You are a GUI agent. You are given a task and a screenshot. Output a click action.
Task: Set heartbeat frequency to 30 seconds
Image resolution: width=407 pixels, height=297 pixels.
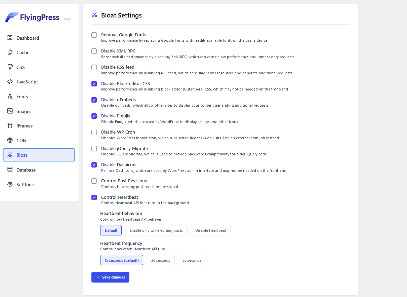pos(161,260)
